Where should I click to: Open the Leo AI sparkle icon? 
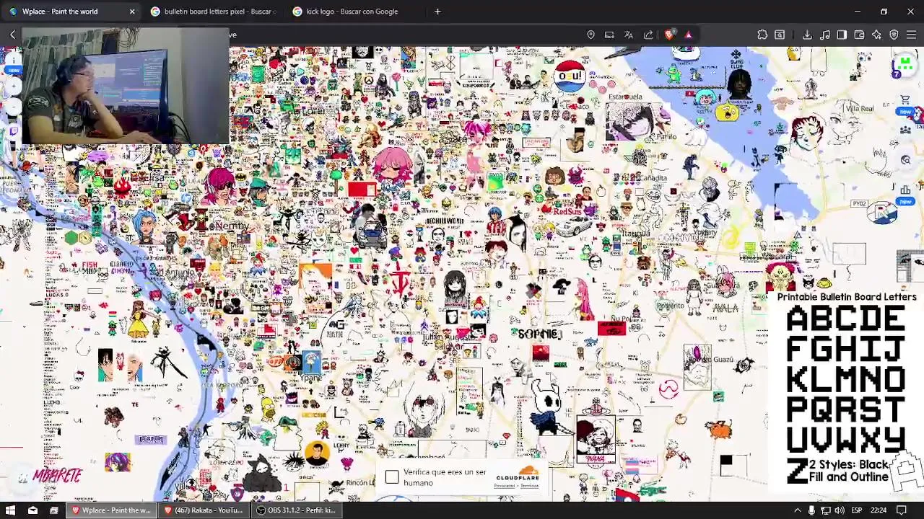(876, 35)
